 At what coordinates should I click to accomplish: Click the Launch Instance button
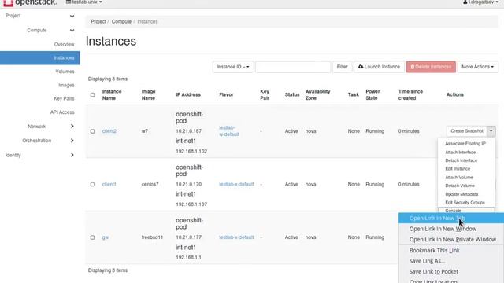click(x=379, y=67)
